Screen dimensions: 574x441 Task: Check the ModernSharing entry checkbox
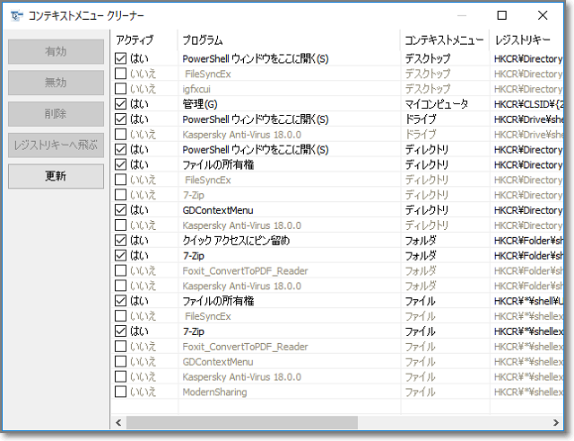pyautogui.click(x=121, y=392)
